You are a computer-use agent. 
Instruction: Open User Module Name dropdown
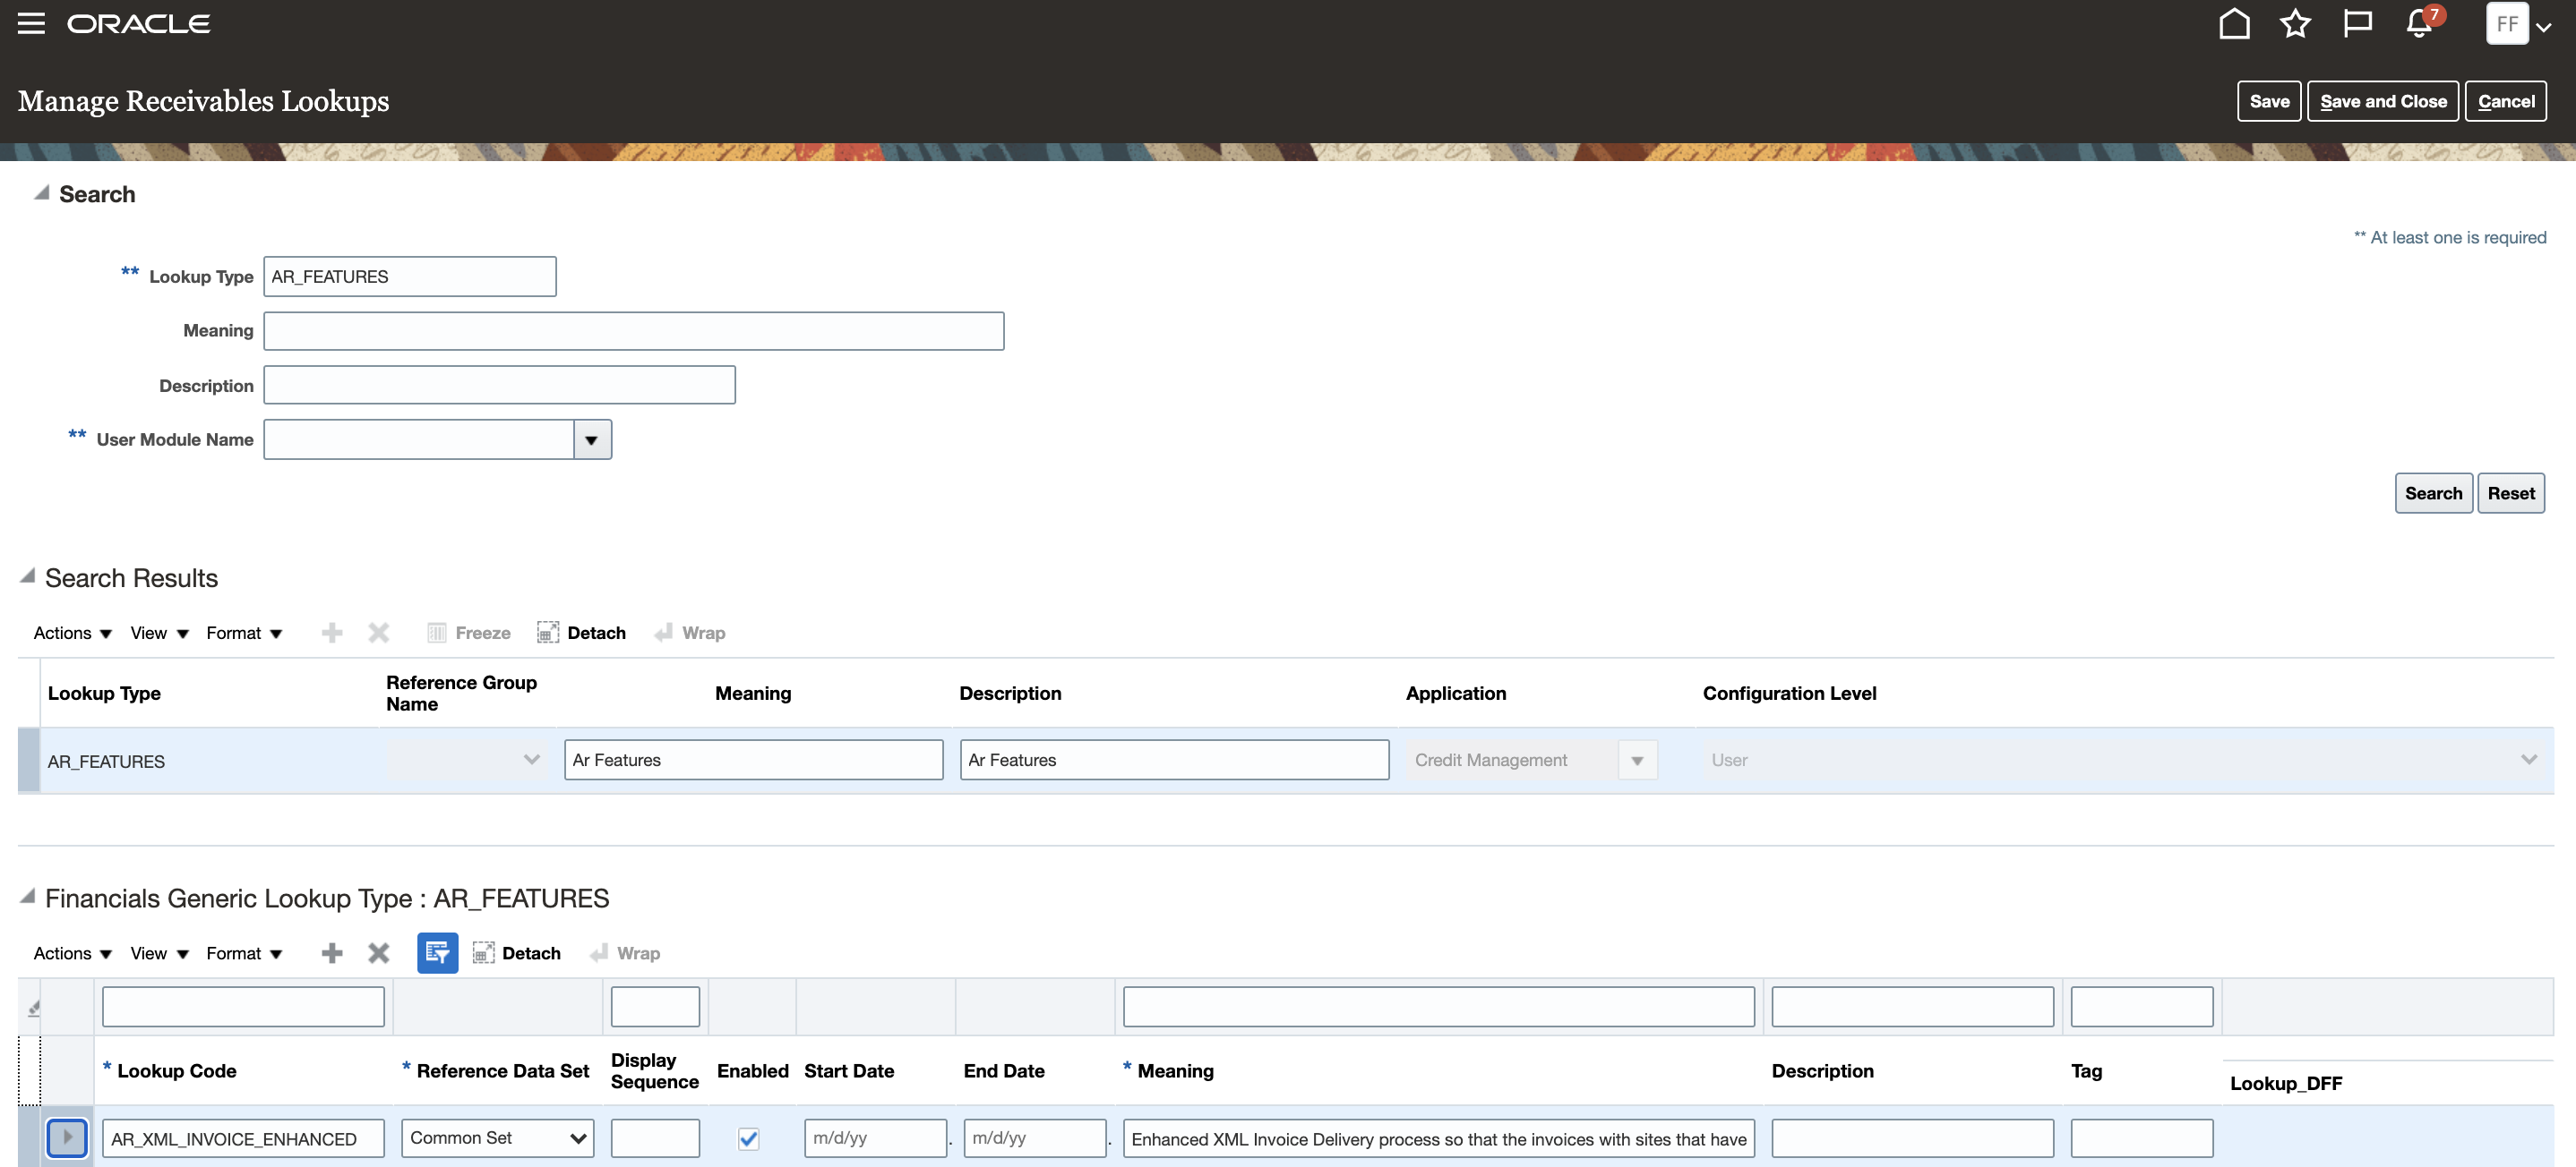click(591, 439)
